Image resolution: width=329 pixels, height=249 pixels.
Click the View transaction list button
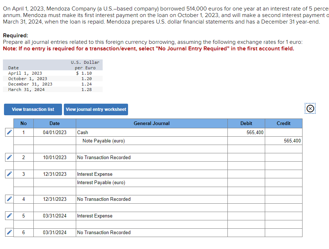(33, 109)
